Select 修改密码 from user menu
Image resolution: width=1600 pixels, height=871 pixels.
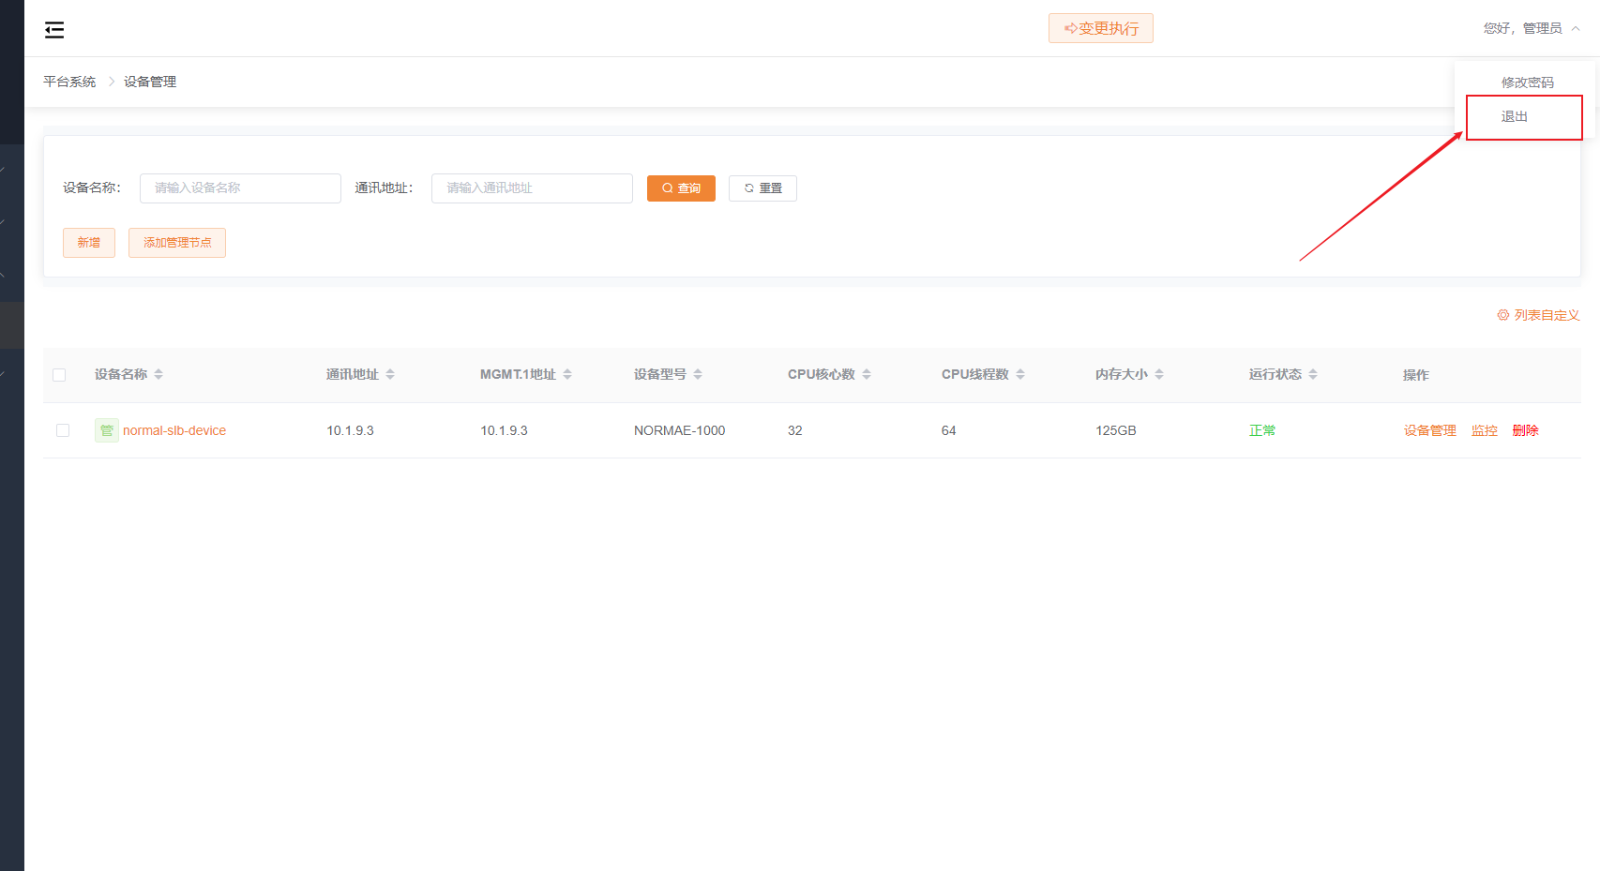[x=1527, y=83]
